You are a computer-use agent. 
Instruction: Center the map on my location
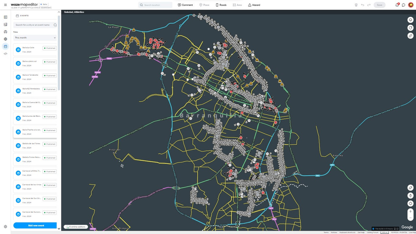coord(410,204)
